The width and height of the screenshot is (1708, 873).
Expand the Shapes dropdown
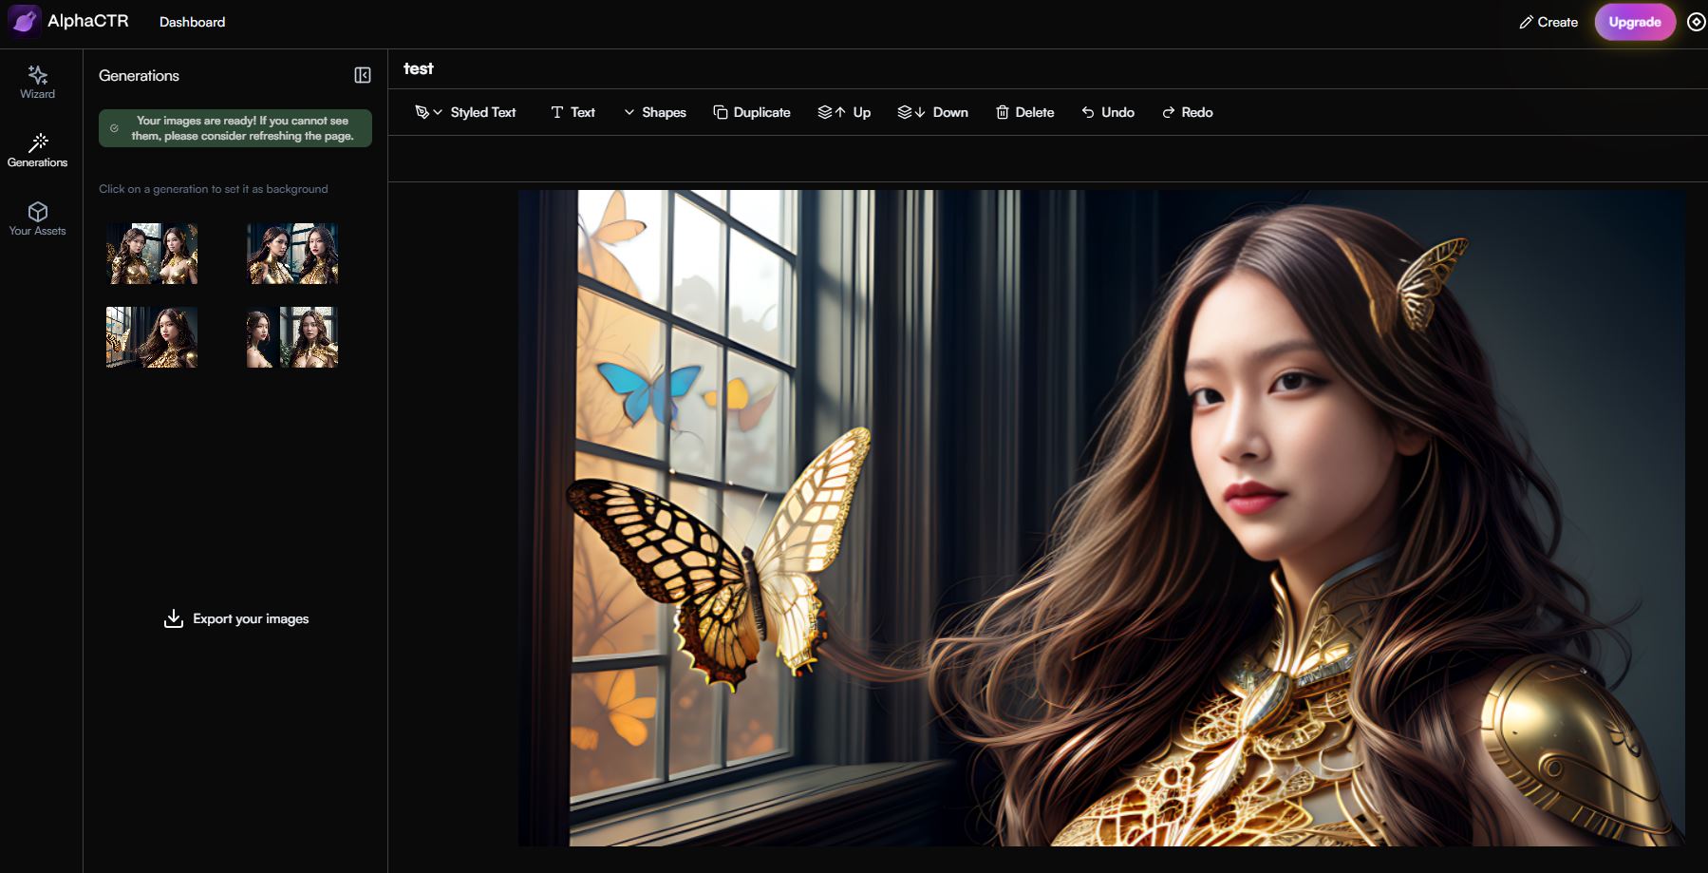654,112
